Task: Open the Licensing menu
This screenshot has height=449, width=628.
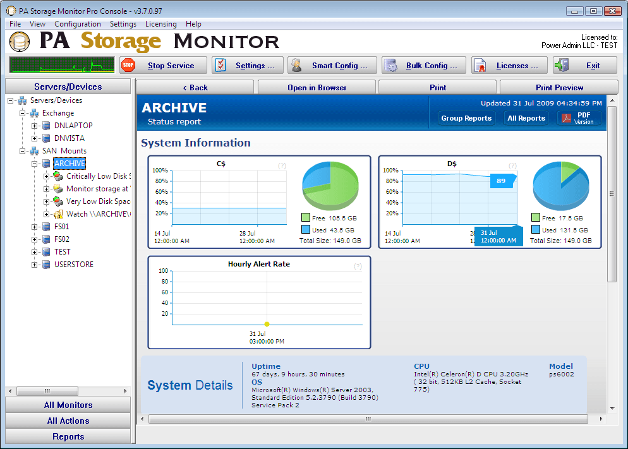Action: click(x=160, y=24)
